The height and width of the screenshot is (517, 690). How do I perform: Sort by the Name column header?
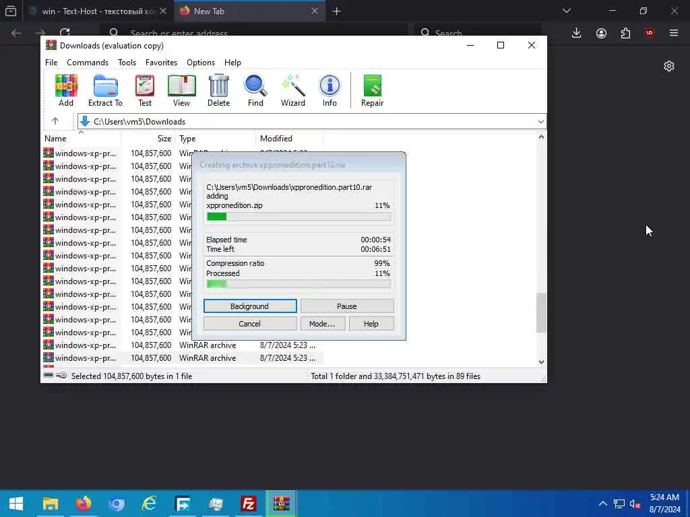click(x=81, y=139)
